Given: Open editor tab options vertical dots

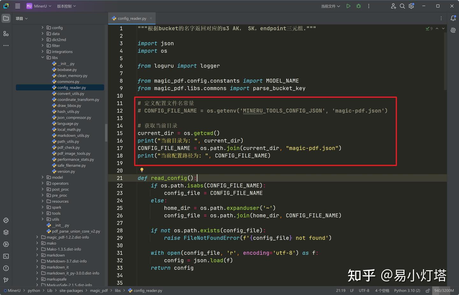Looking at the screenshot, I should 441,18.
